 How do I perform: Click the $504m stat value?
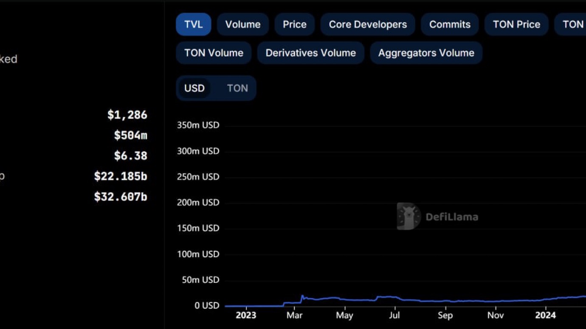coord(130,135)
